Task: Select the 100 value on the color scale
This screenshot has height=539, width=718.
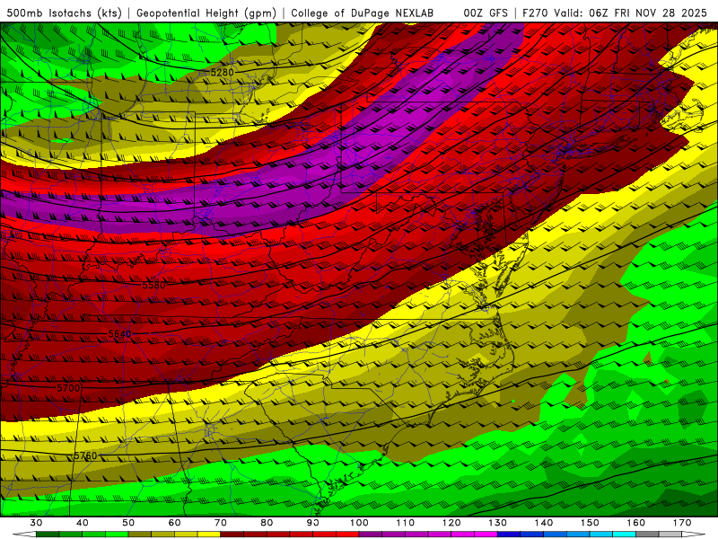Action: point(360,523)
